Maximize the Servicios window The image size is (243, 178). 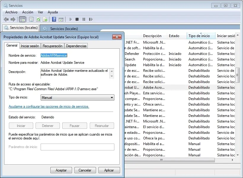click(x=226, y=6)
